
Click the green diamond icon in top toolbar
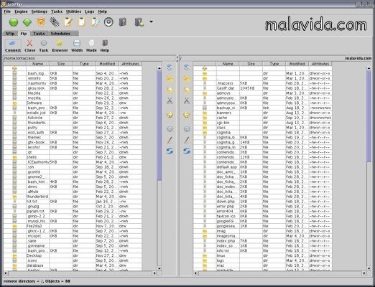(x=27, y=22)
